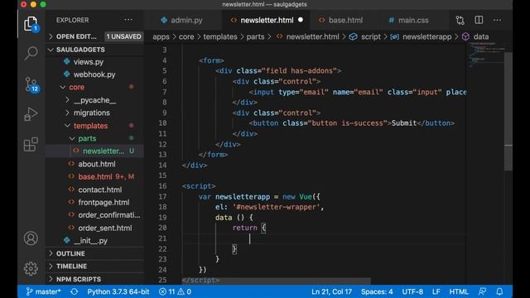Click the errors count icon in status bar
530x298 pixels.
click(x=162, y=291)
